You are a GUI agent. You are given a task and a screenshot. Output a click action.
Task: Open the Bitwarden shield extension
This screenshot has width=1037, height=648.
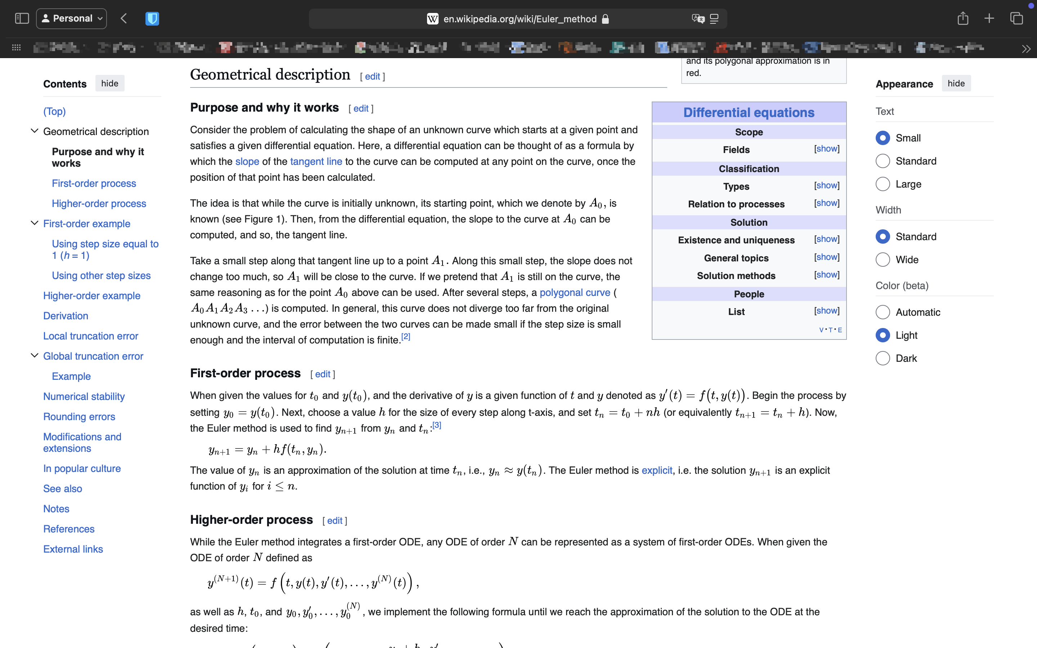pyautogui.click(x=152, y=18)
